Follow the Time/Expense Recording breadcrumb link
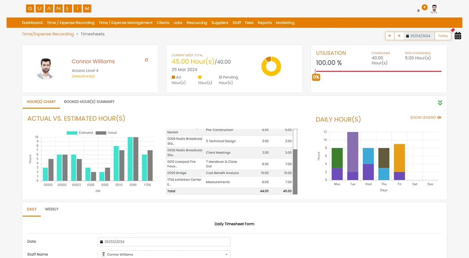The image size is (469, 258). tap(48, 34)
